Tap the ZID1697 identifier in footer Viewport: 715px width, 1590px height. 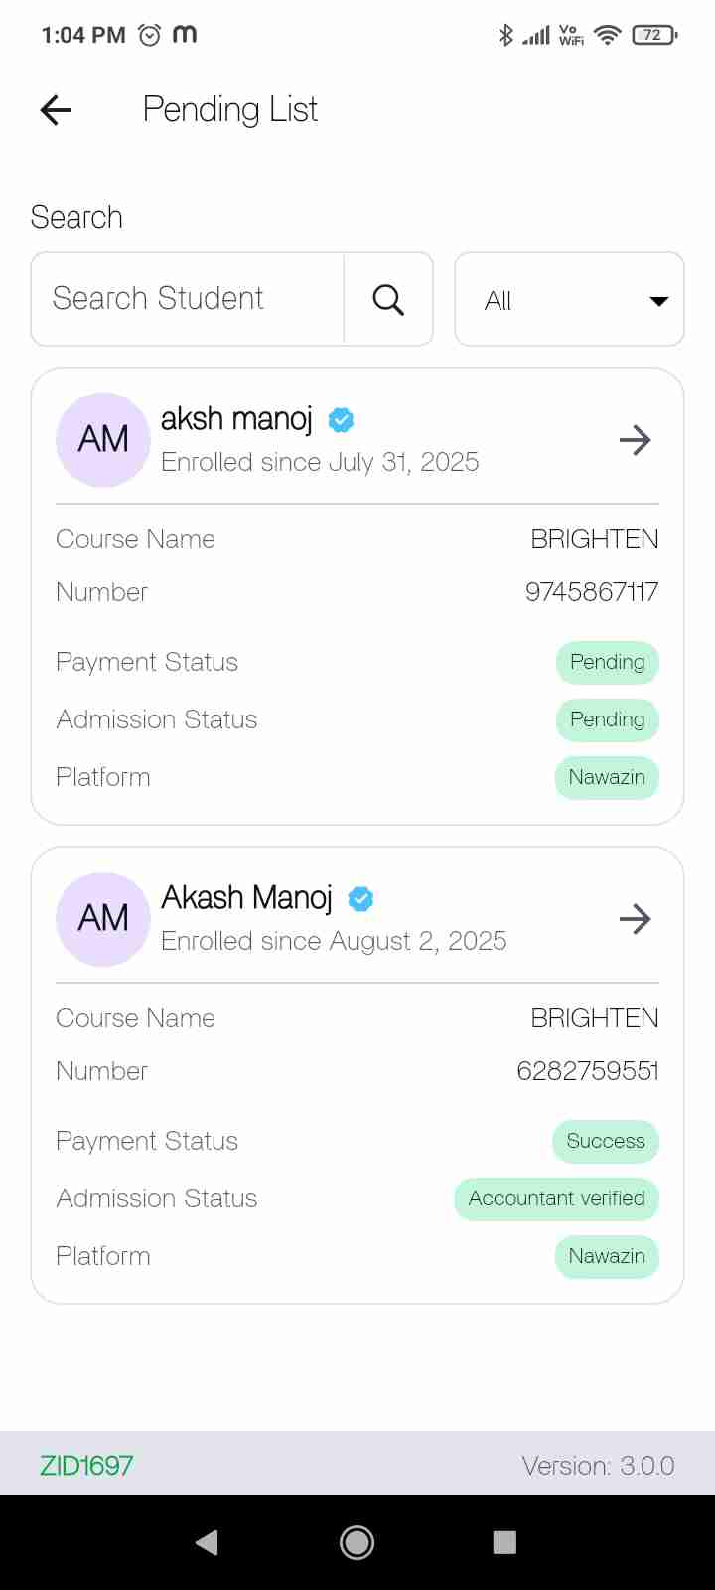(x=86, y=1466)
